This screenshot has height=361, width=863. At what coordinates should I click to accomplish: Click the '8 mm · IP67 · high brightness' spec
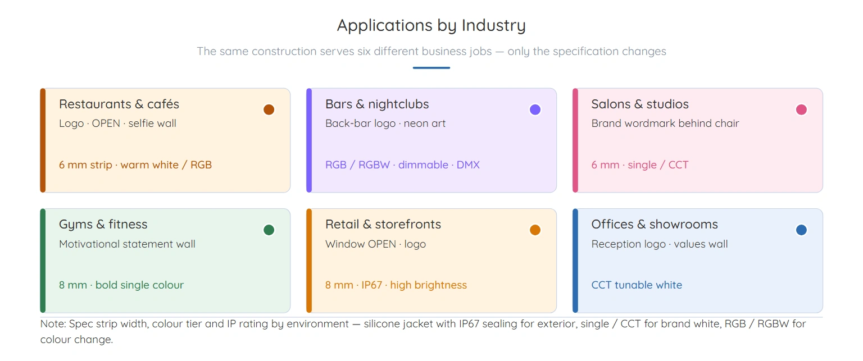[396, 285]
